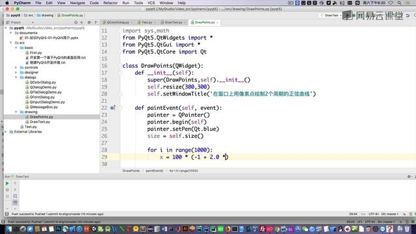Collapse the basic folder in project tree
Image resolution: width=416 pixels, height=234 pixels.
pos(16,47)
